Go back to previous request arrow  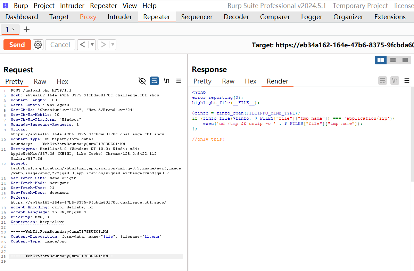click(x=82, y=45)
